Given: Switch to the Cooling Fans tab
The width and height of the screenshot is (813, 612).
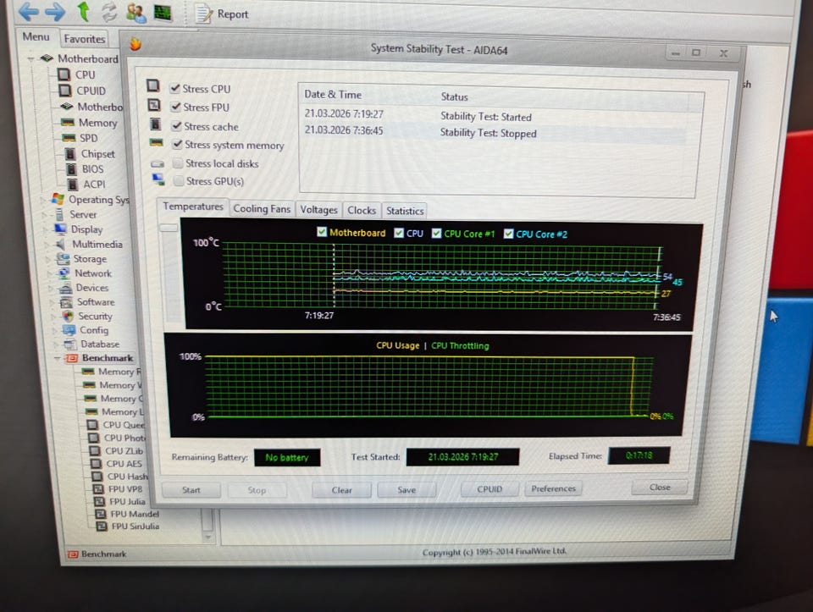Looking at the screenshot, I should coord(262,208).
